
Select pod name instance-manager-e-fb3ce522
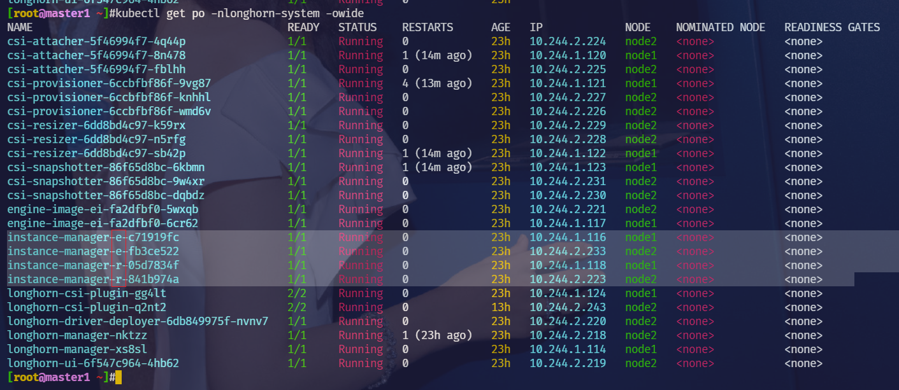pos(93,251)
